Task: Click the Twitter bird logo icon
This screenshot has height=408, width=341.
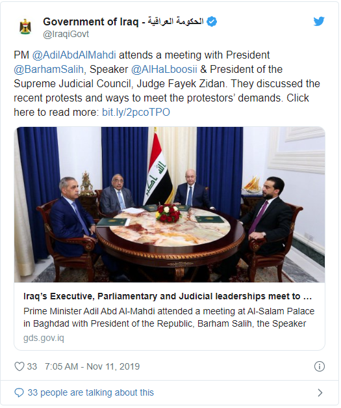Action: pyautogui.click(x=319, y=21)
